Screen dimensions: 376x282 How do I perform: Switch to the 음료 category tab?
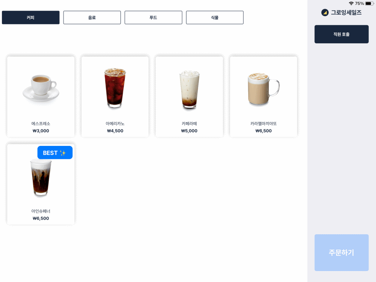[92, 18]
